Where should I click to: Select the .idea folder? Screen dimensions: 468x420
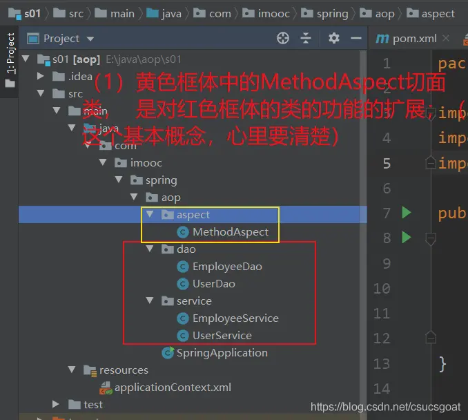[x=72, y=77]
